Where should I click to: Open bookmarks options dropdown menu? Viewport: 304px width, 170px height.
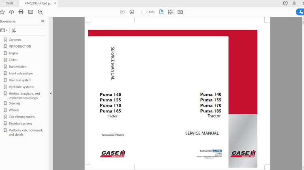(x=4, y=30)
